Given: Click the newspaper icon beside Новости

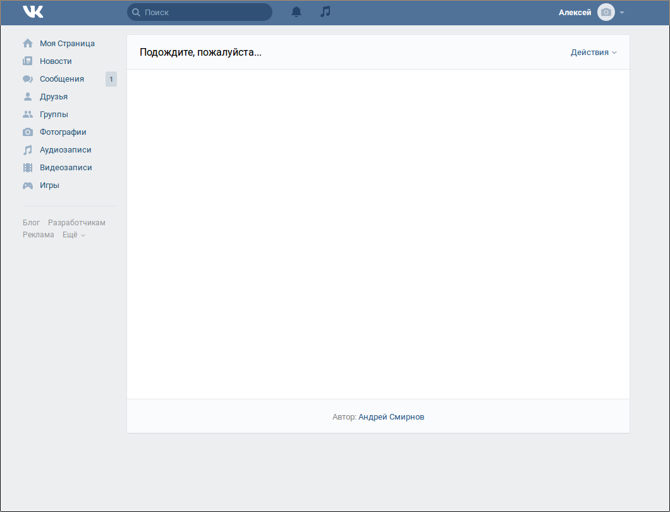Looking at the screenshot, I should coord(28,61).
